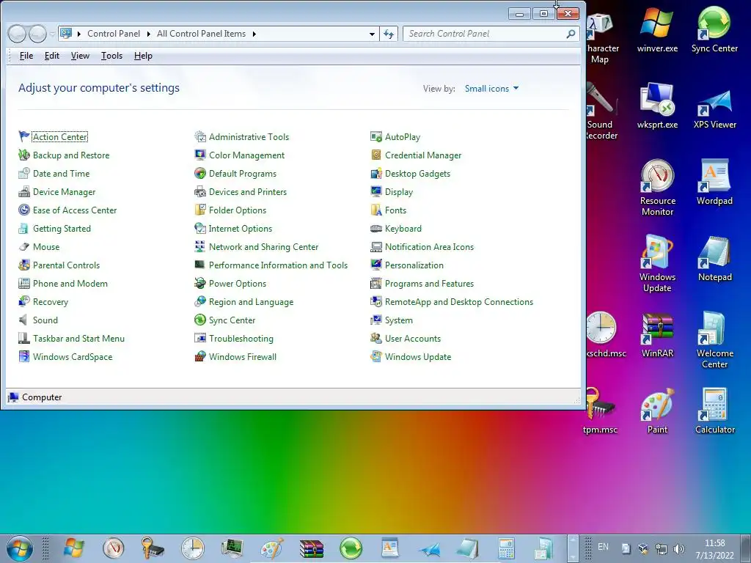This screenshot has width=751, height=563.
Task: Open the Troubleshooting link
Action: 241,339
